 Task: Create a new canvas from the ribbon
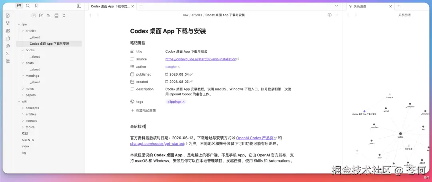8,30
